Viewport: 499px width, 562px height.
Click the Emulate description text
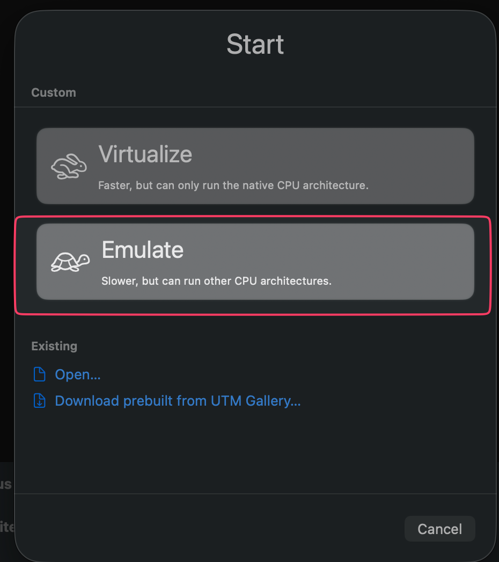click(x=217, y=280)
